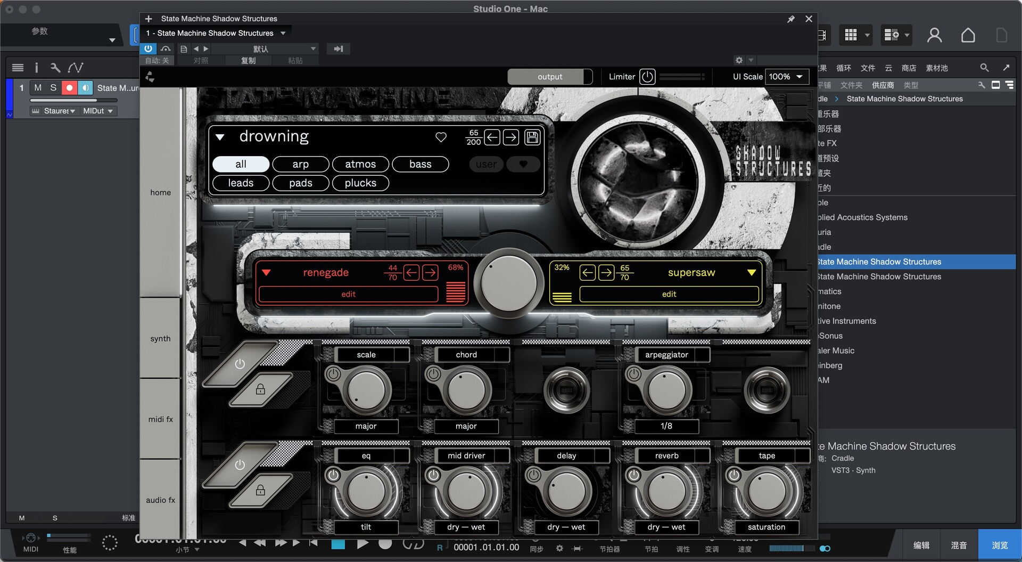Arm track 1 for recording

pyautogui.click(x=69, y=88)
